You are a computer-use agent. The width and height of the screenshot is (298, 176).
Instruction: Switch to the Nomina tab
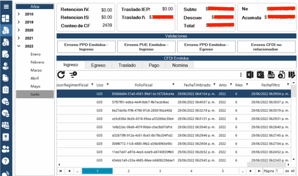click(180, 65)
